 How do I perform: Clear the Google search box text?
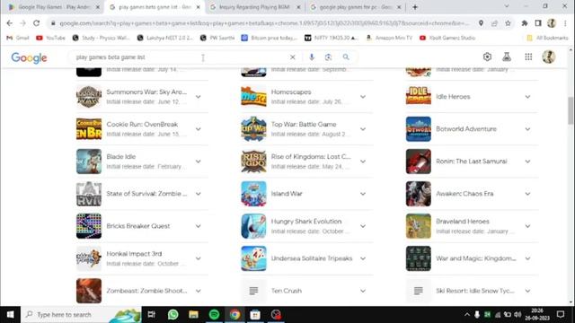tap(292, 57)
